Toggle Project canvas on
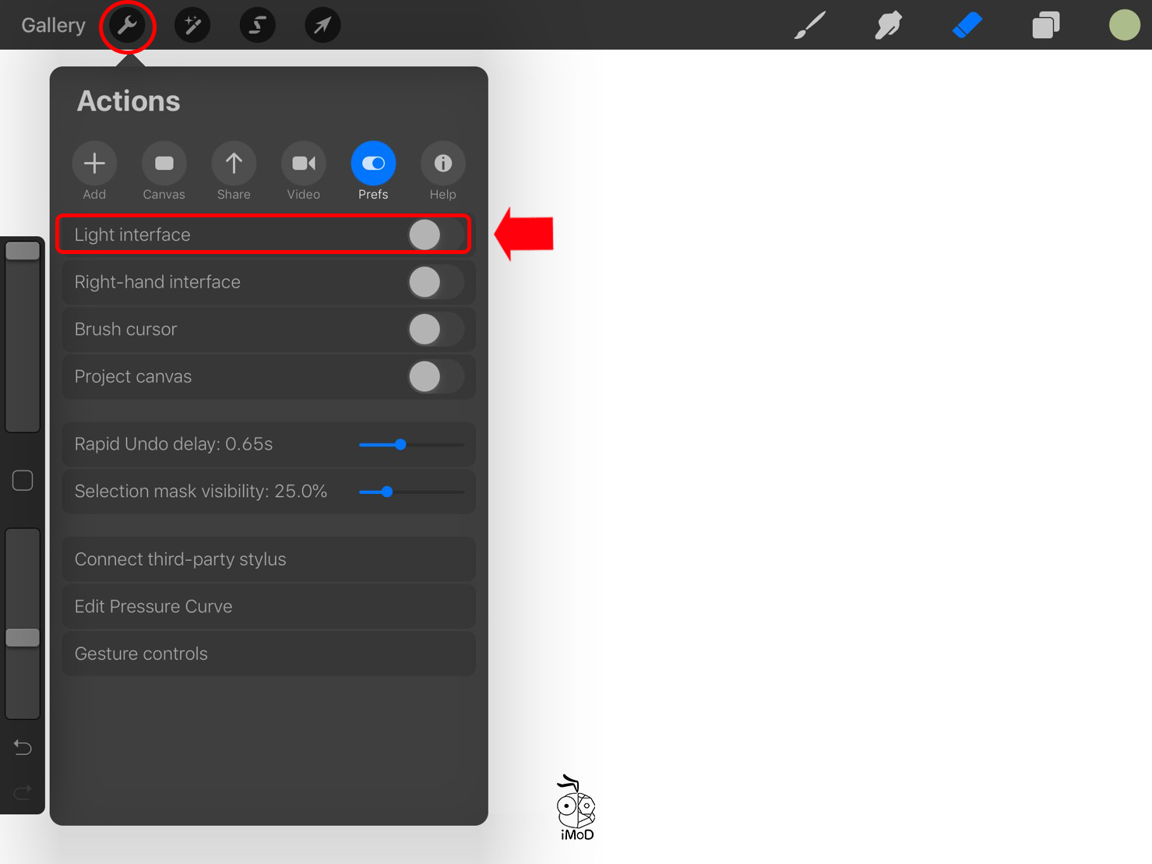The image size is (1152, 864). coord(435,376)
